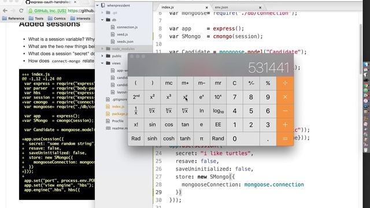Click the tanh key
Screen dimensions: 370x208
185,139
